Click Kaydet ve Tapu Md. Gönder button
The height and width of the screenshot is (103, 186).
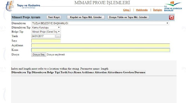coord(86,17)
